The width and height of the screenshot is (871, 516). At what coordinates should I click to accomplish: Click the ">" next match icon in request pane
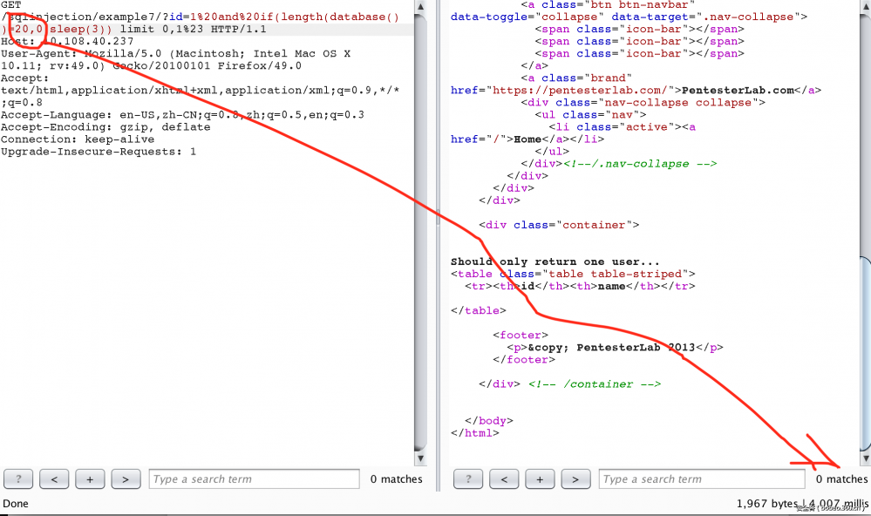coord(126,479)
